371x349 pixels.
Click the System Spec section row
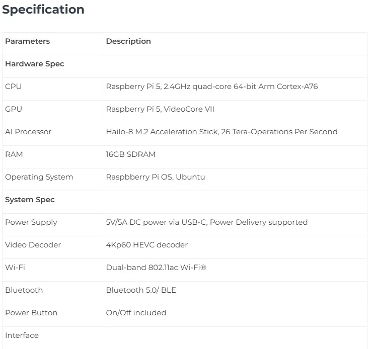pos(30,200)
